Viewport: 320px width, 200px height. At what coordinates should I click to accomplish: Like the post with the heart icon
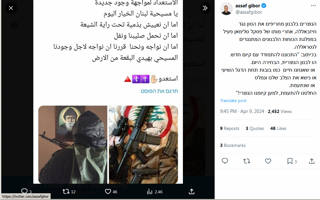tap(268, 161)
